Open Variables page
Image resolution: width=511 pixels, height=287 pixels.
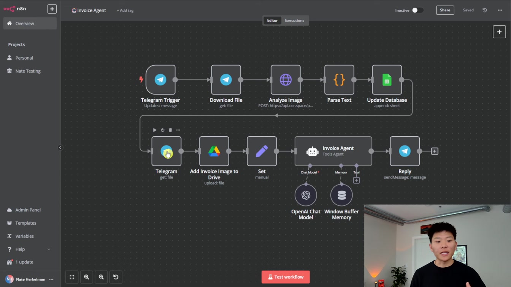30,236
